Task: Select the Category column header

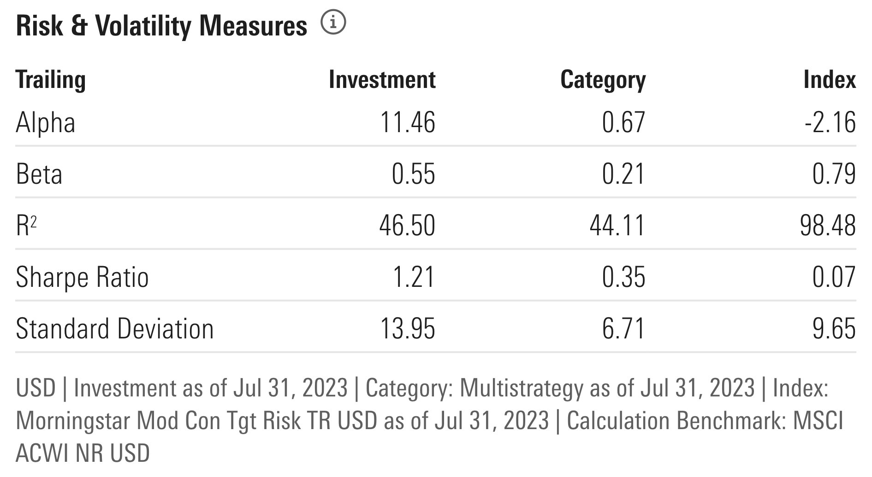Action: (603, 80)
